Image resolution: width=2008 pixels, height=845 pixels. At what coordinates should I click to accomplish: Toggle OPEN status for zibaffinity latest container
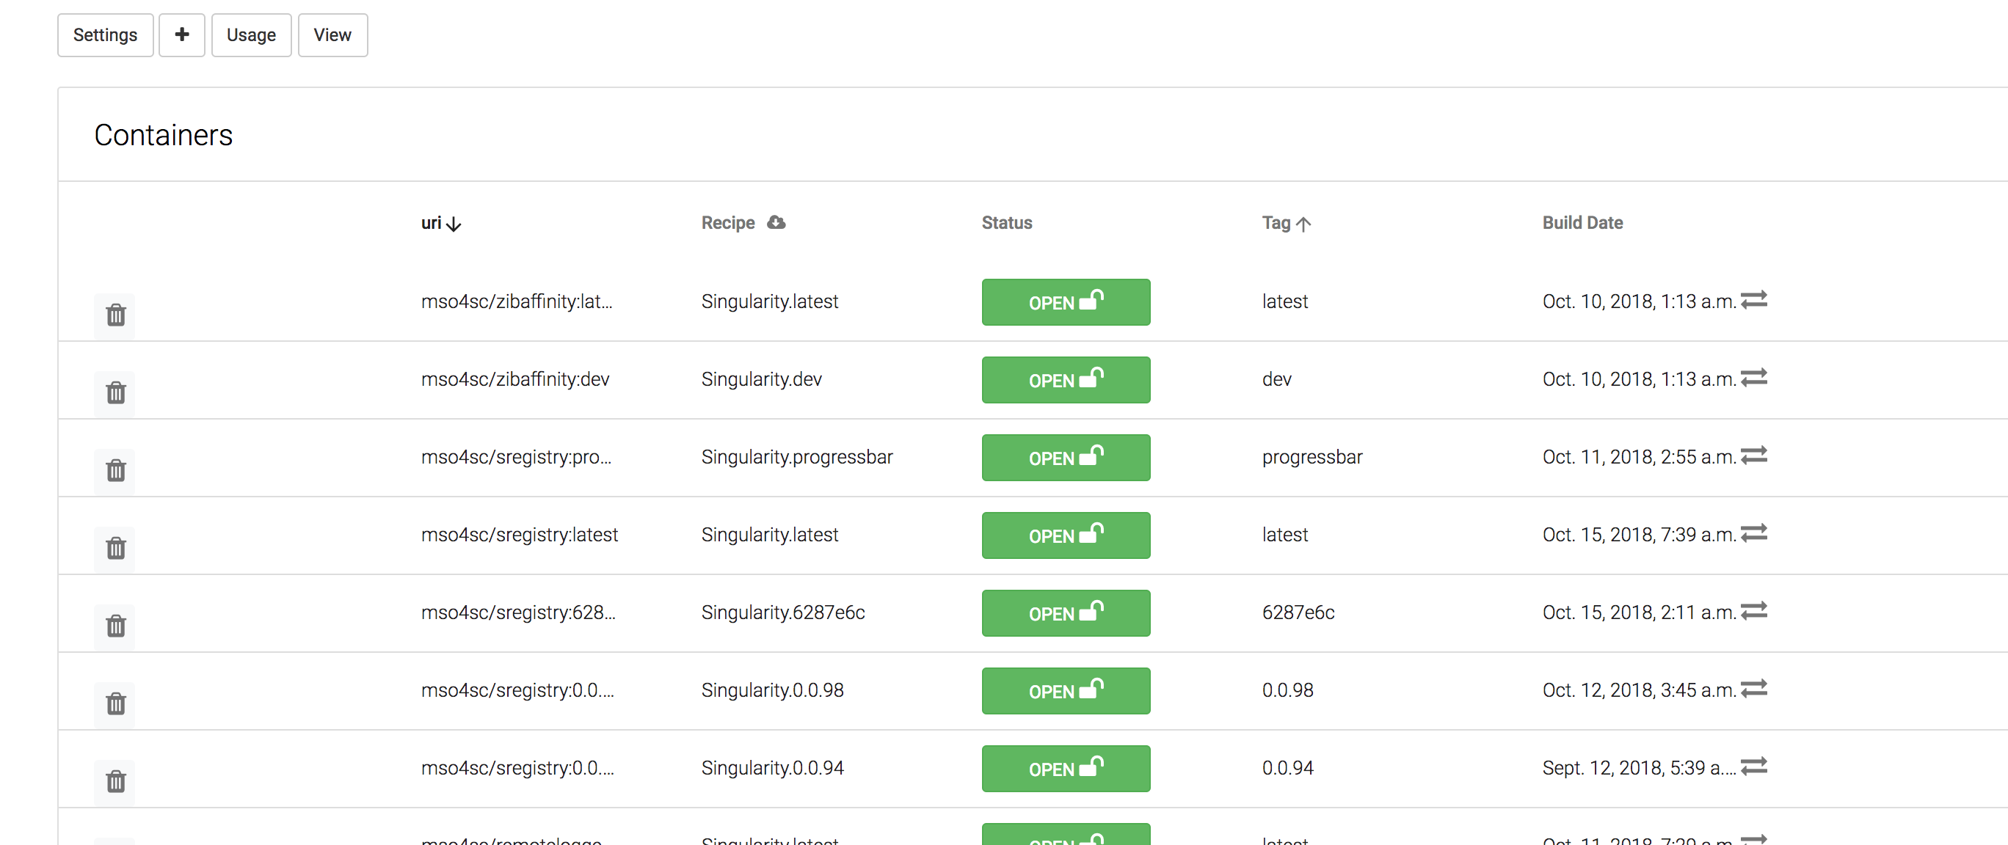1065,302
